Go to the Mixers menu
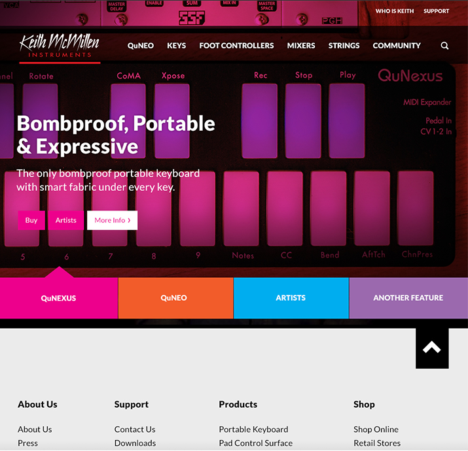 [x=301, y=46]
